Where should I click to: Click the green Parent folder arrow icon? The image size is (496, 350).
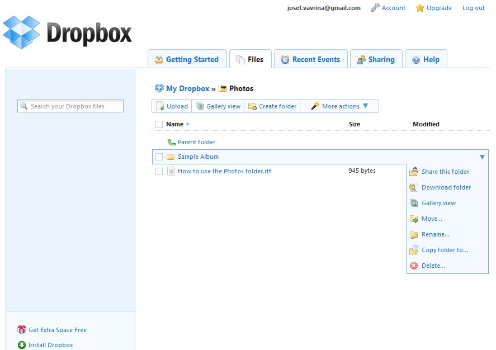pos(171,142)
